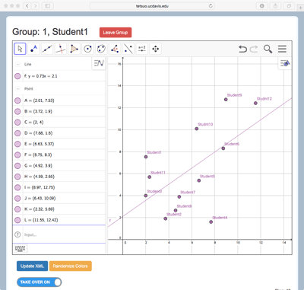The height and width of the screenshot is (290, 304).
Task: Select point Student5 on graph
Action: [199, 180]
